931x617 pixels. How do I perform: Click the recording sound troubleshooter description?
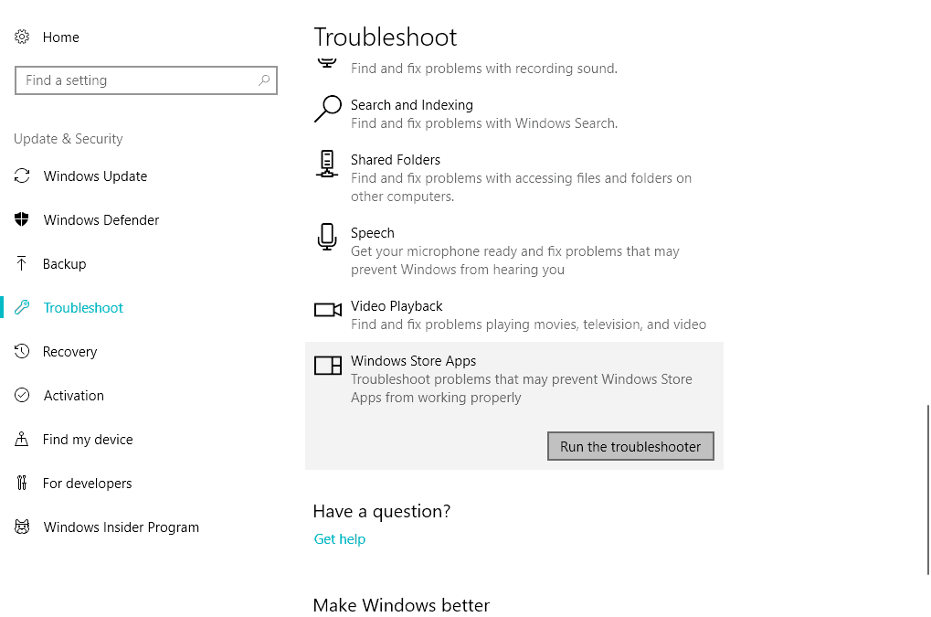tap(484, 69)
